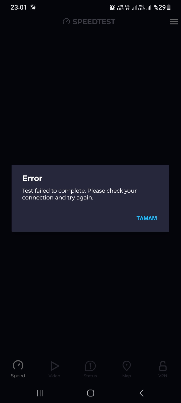Select the Speed gauge icon in bottom navigation
The width and height of the screenshot is (181, 403).
point(18,365)
